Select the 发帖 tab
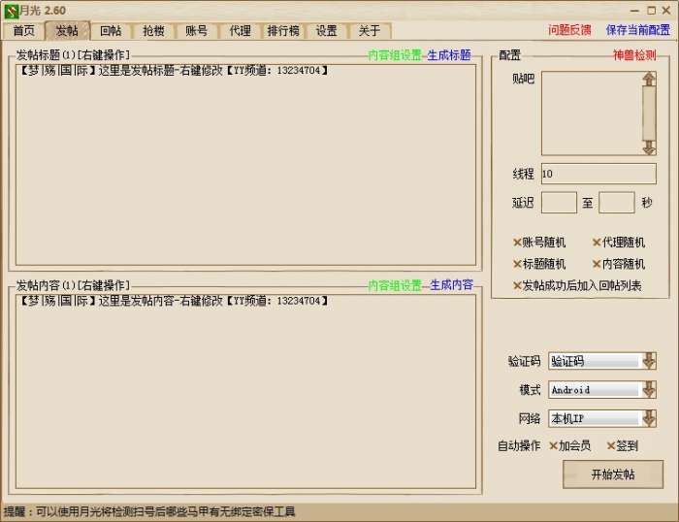This screenshot has width=679, height=522. coord(68,31)
